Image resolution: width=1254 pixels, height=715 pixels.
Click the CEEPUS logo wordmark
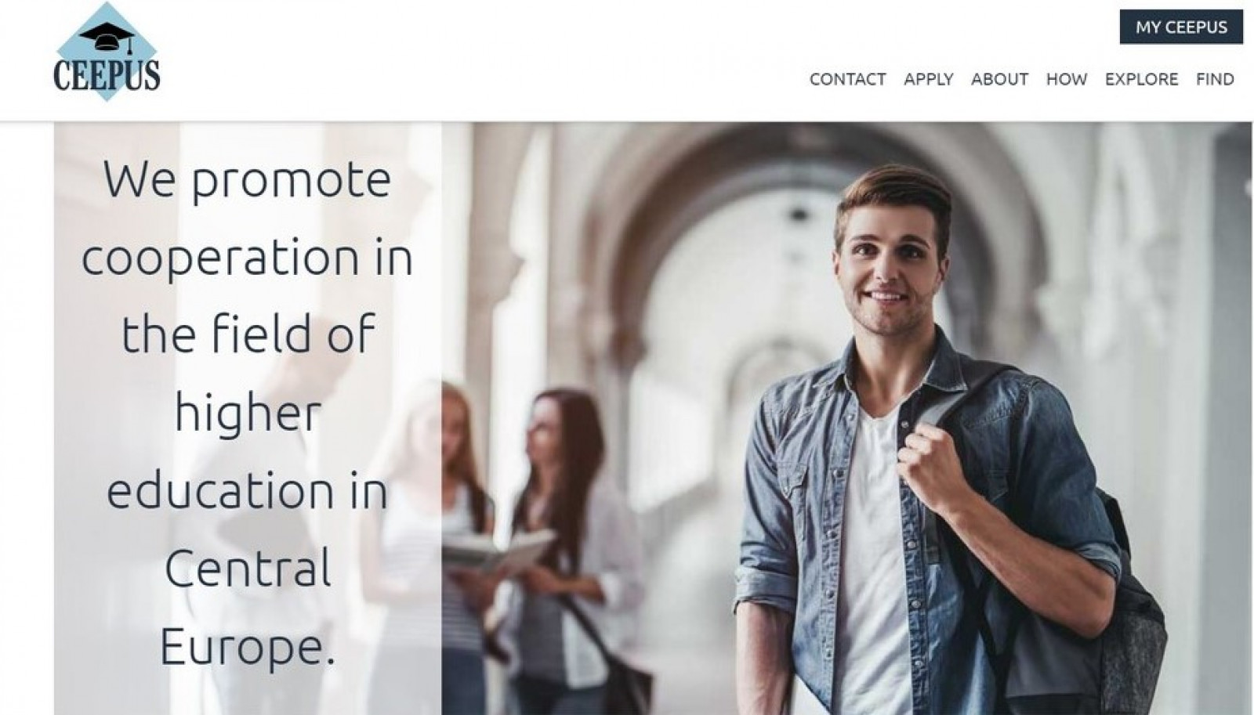click(x=107, y=75)
